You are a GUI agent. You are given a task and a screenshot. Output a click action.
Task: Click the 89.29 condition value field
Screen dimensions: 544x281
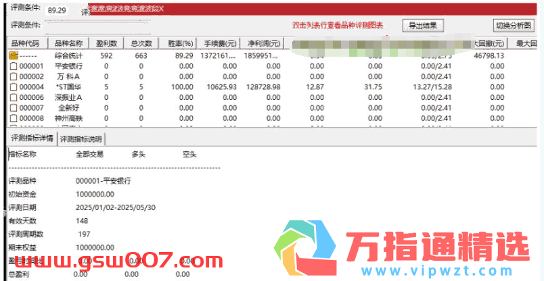57,10
